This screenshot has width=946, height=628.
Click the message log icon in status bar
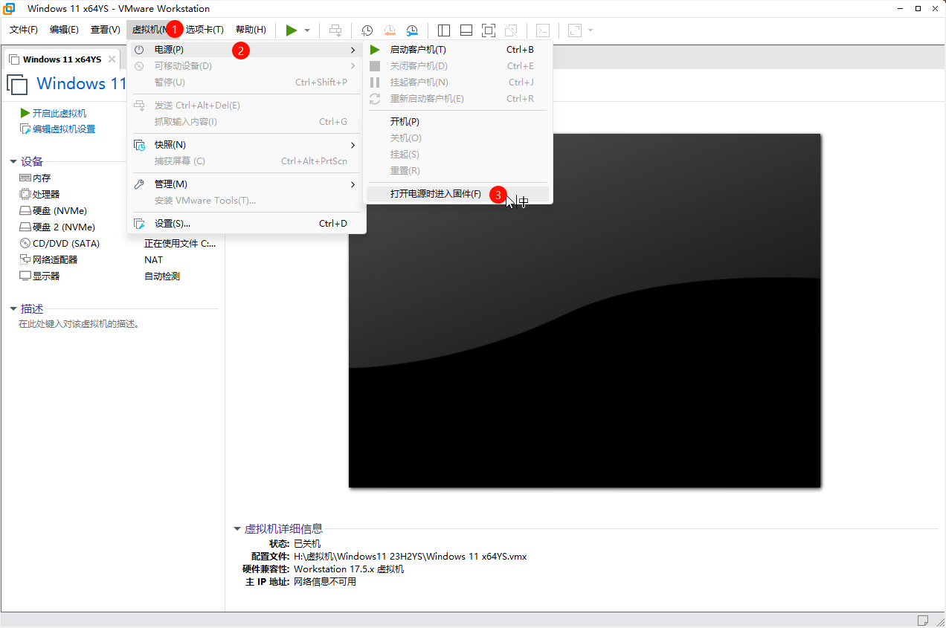tap(923, 620)
